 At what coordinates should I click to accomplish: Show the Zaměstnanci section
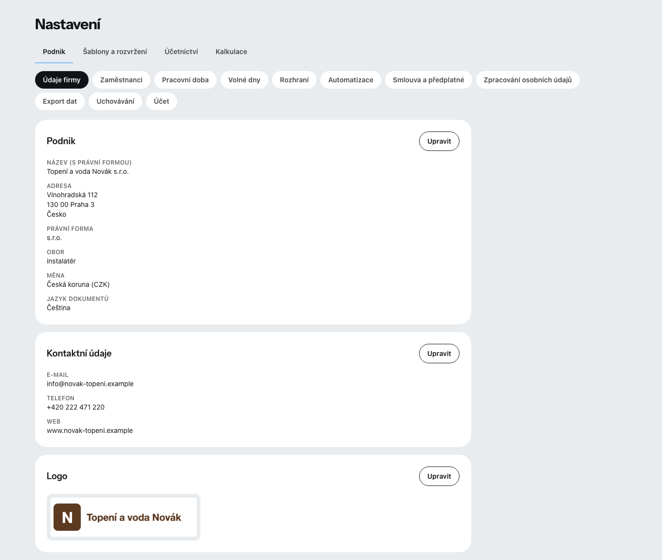121,80
